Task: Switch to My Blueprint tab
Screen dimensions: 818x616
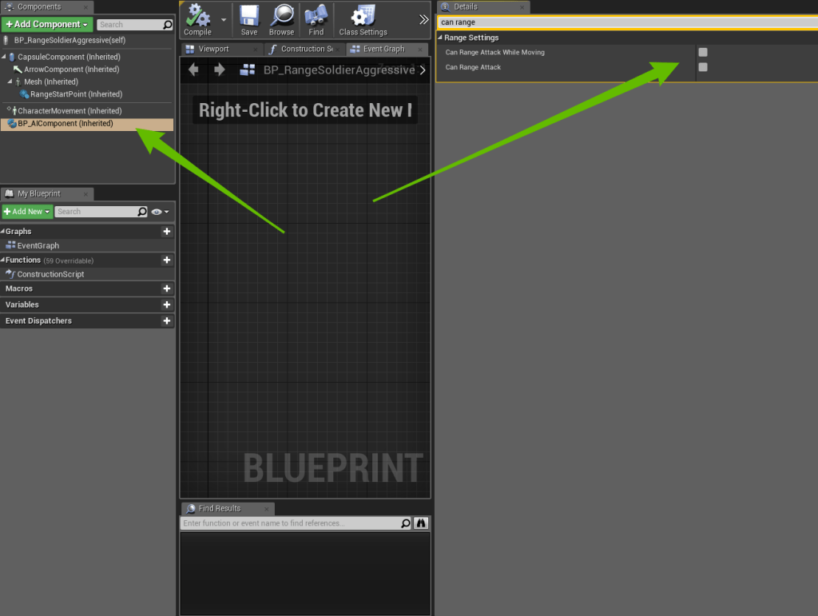Action: [38, 193]
